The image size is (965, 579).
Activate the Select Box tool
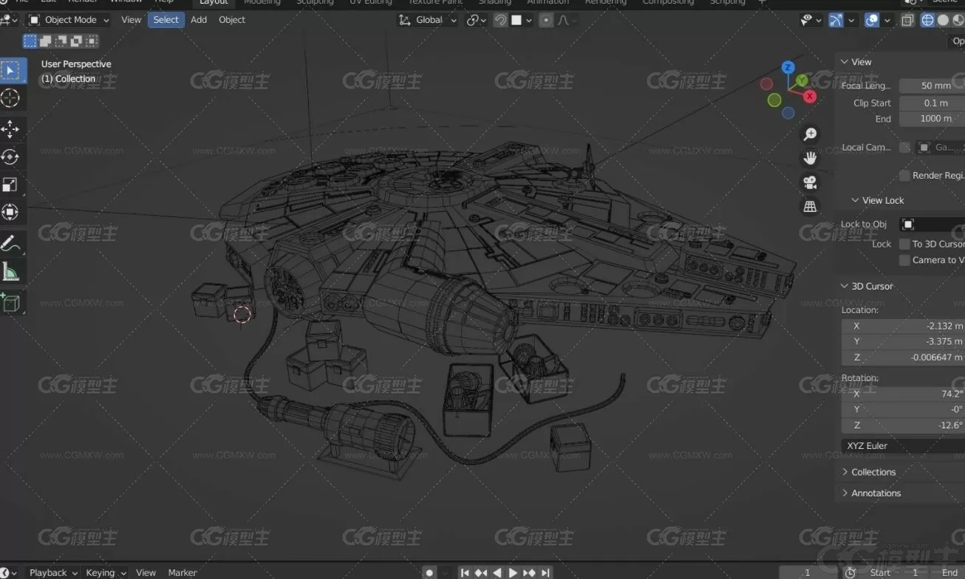click(11, 71)
